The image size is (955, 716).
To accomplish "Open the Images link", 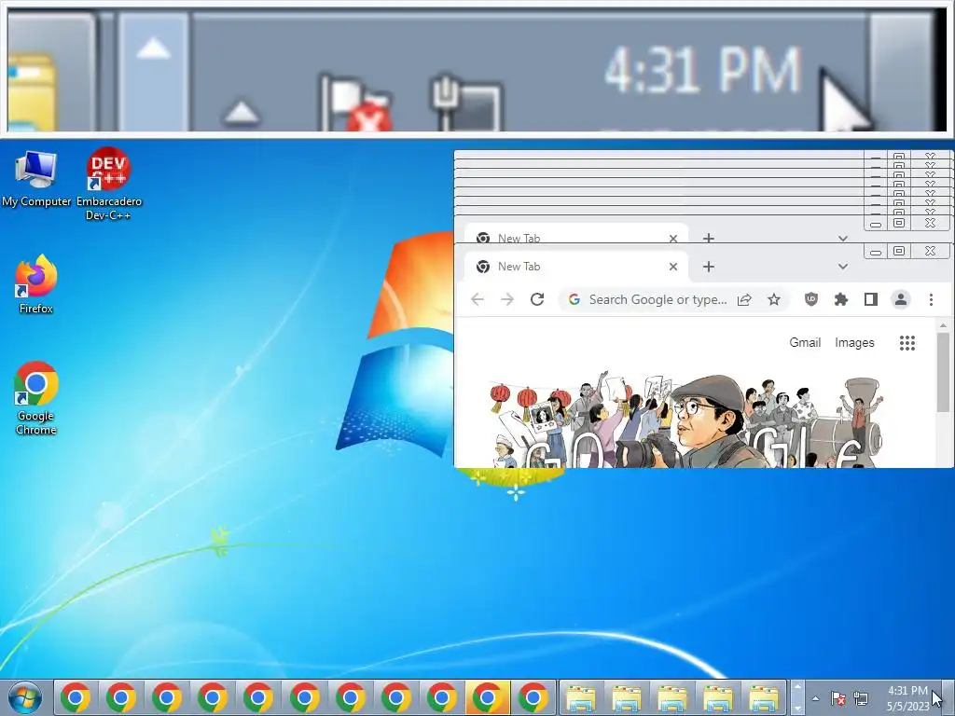I will tap(854, 343).
